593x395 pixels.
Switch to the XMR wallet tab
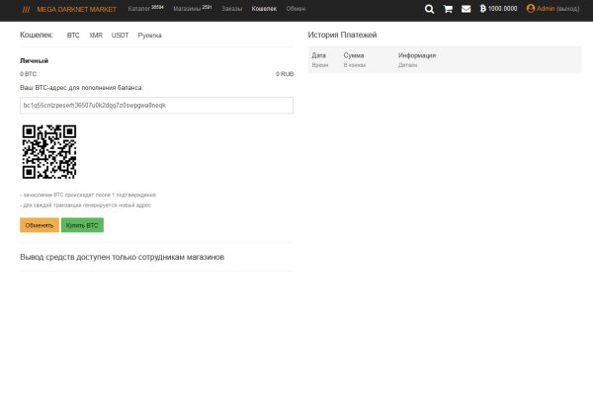(x=96, y=35)
